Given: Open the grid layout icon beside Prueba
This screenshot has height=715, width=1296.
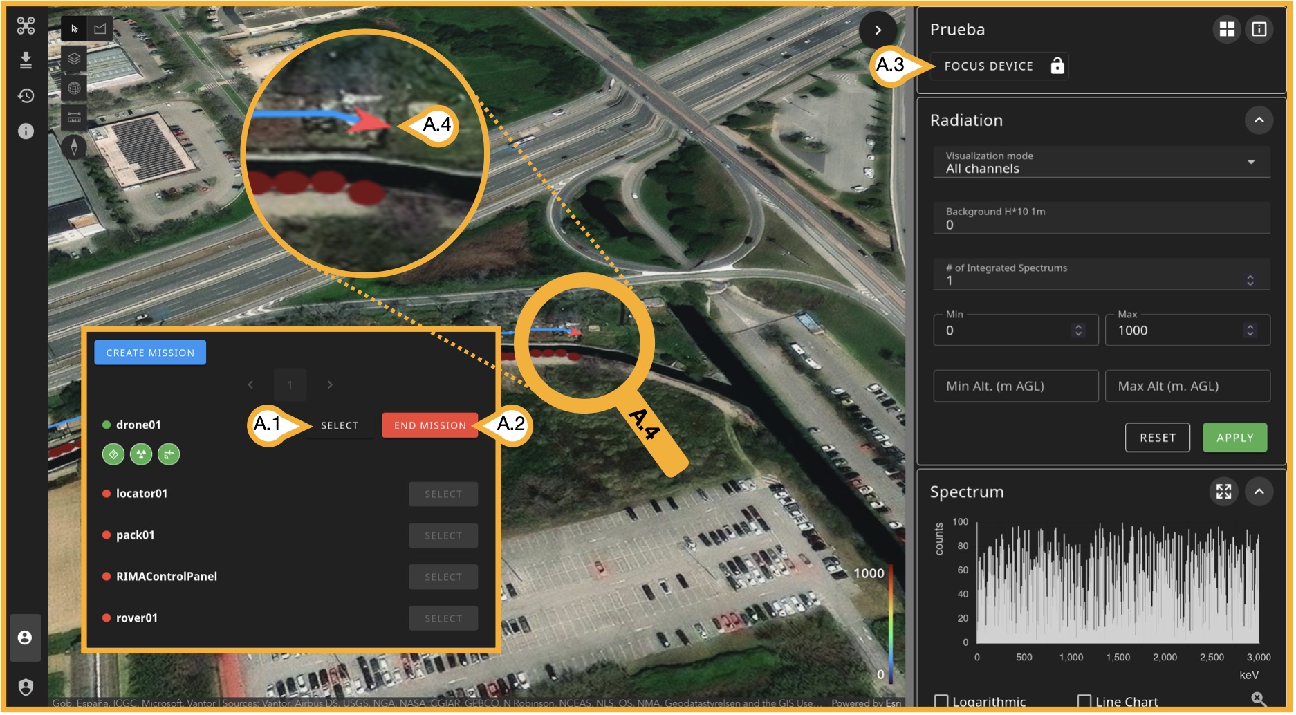Looking at the screenshot, I should click(1227, 29).
